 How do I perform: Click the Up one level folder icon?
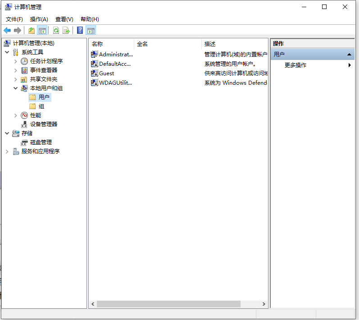coord(32,30)
